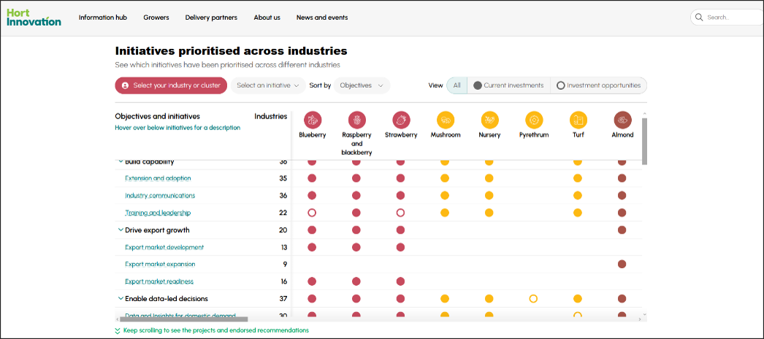The width and height of the screenshot is (764, 339).
Task: Collapse the Build capability objective
Action: [121, 161]
